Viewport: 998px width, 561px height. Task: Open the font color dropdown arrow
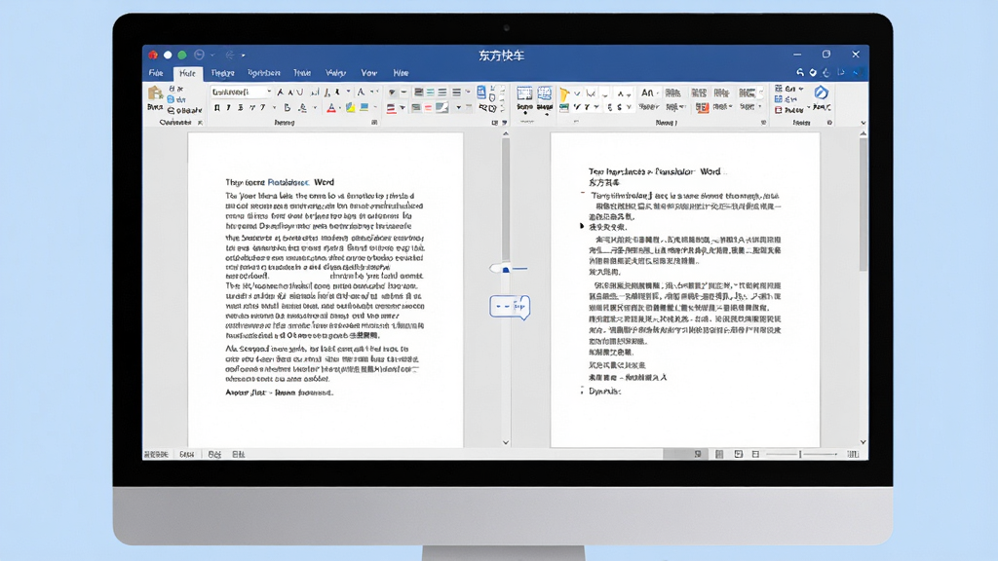(x=340, y=109)
